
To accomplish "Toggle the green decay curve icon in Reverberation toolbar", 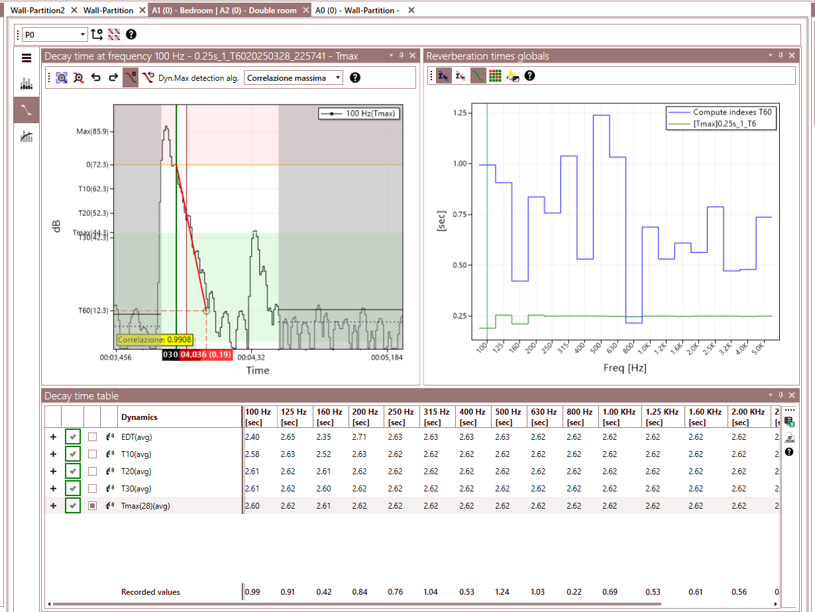I will click(478, 76).
